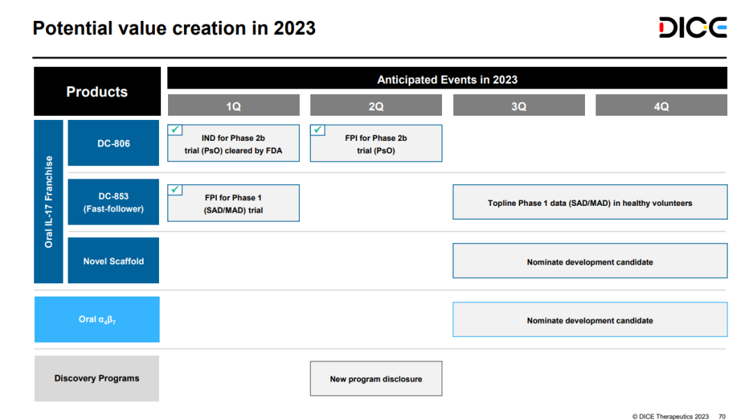Screen dimensions: 753x420
Task: Select the light blue Oral α4β7 block
Action: 97,320
